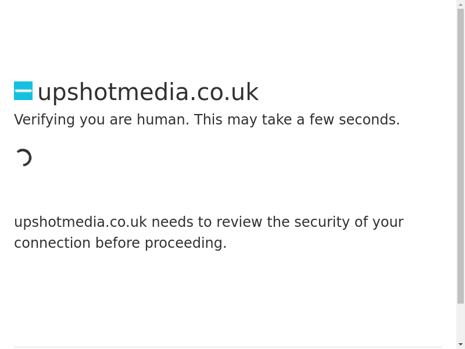Click the horizontal divider line at the bottom
The width and height of the screenshot is (465, 349).
pyautogui.click(x=228, y=347)
